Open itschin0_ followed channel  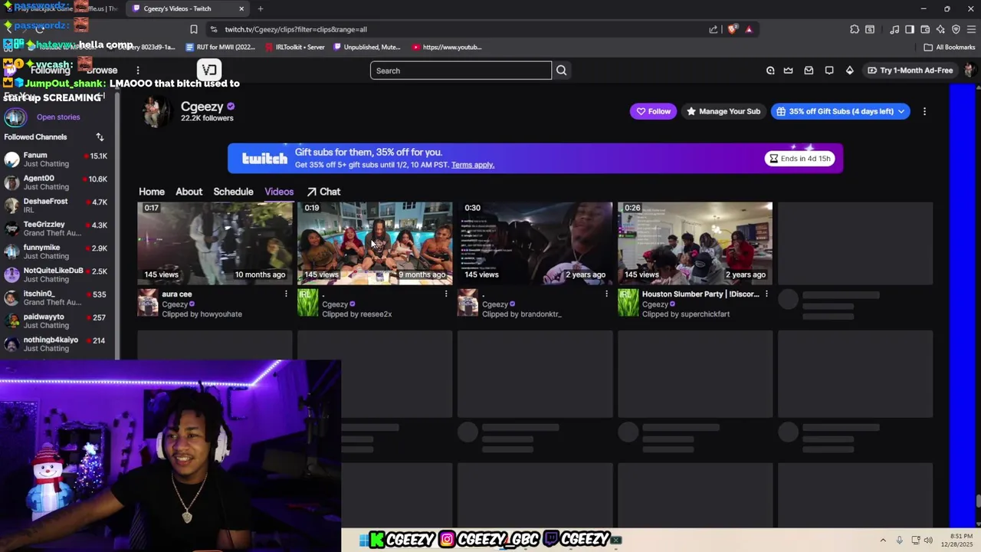tap(57, 297)
